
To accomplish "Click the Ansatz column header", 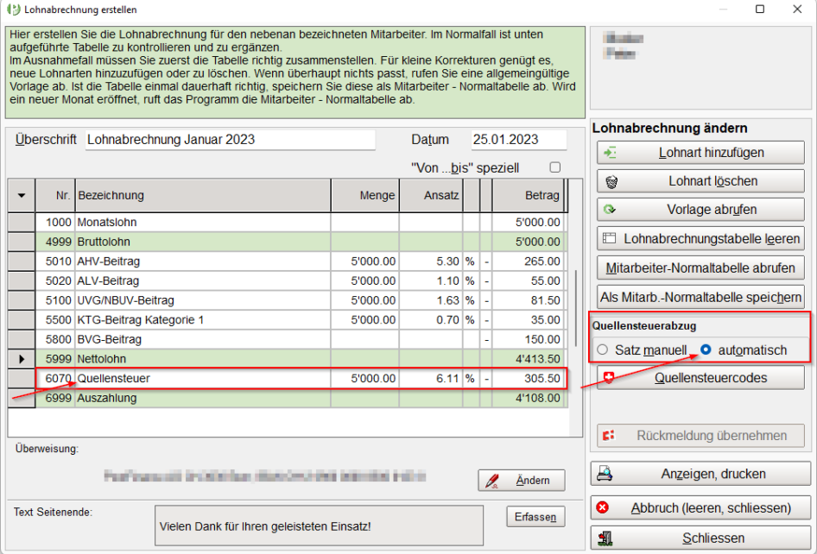I will tap(431, 195).
